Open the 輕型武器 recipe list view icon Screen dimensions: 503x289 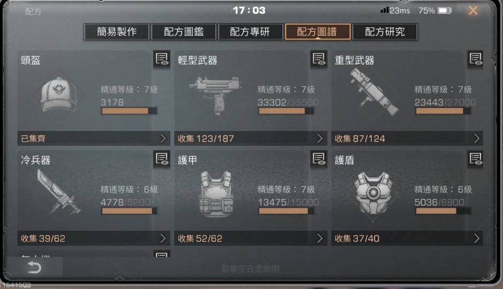[x=318, y=59]
